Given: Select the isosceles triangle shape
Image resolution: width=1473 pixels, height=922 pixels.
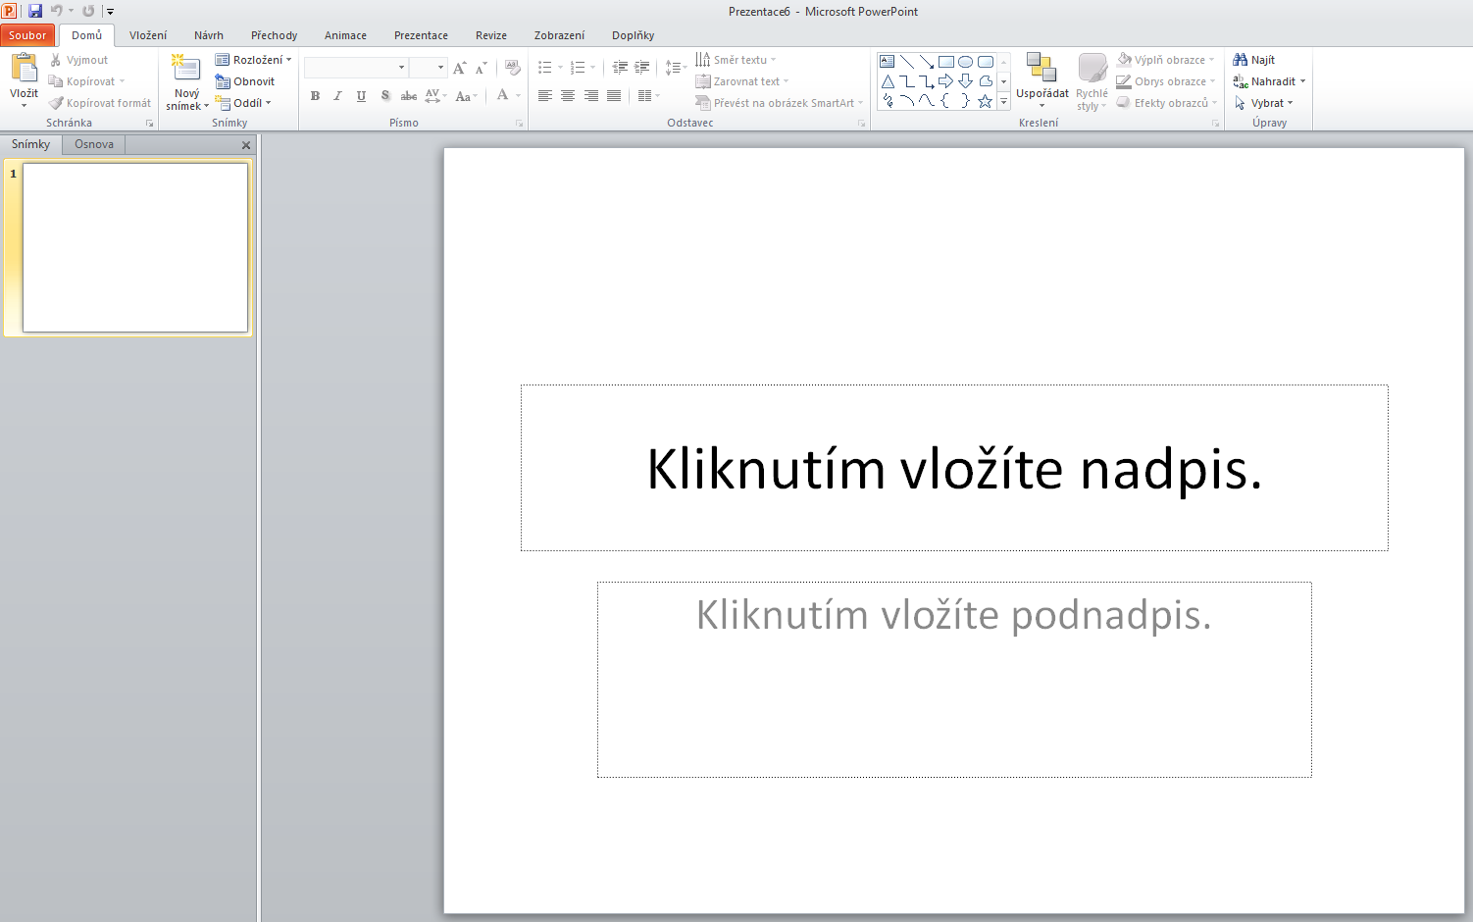Looking at the screenshot, I should [888, 81].
